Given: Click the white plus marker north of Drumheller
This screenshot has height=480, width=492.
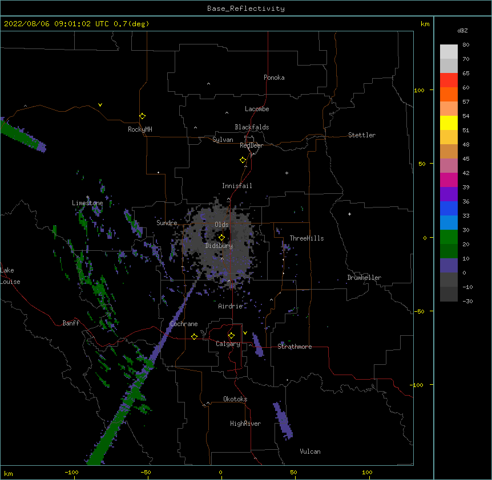Looking at the screenshot, I should coord(349,214).
